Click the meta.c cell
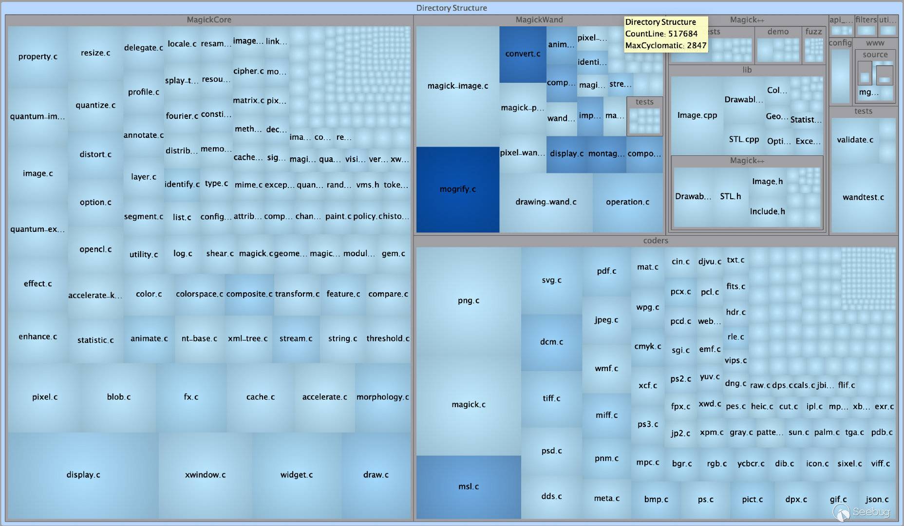904x526 pixels. [606, 499]
